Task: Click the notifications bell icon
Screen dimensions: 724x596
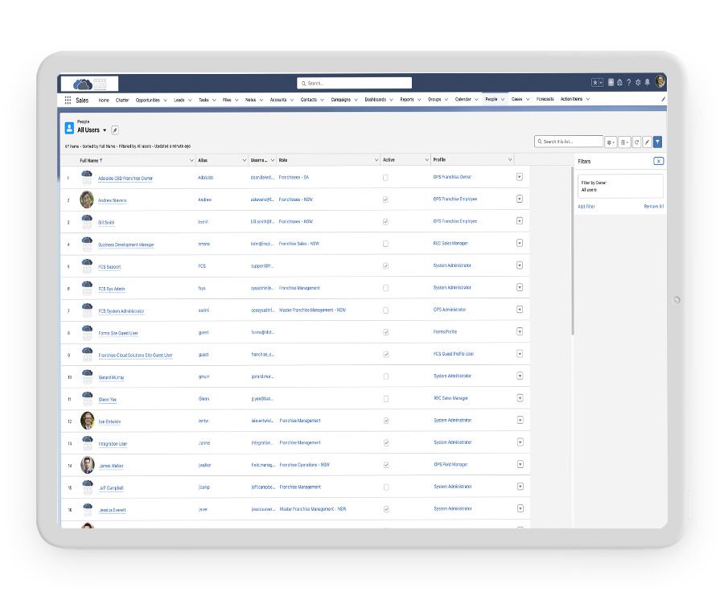Action: pos(647,82)
